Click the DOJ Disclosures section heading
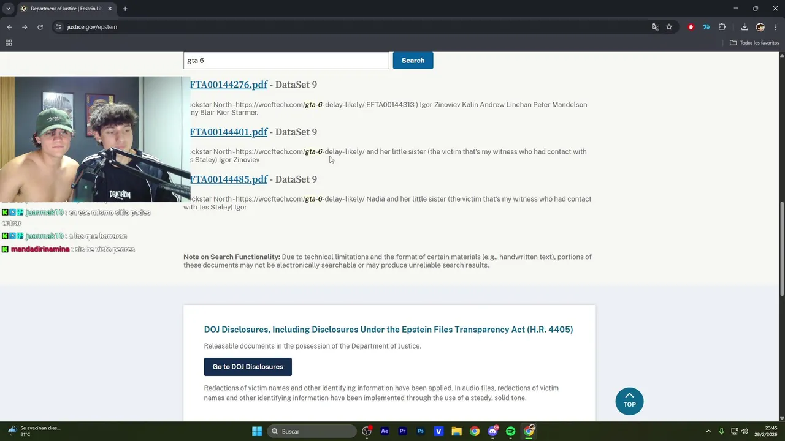This screenshot has height=441, width=785. coord(388,330)
